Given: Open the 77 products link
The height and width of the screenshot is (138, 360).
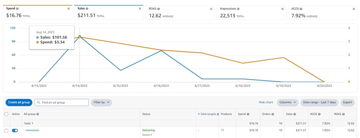Looking at the screenshot, I should (x=222, y=130).
